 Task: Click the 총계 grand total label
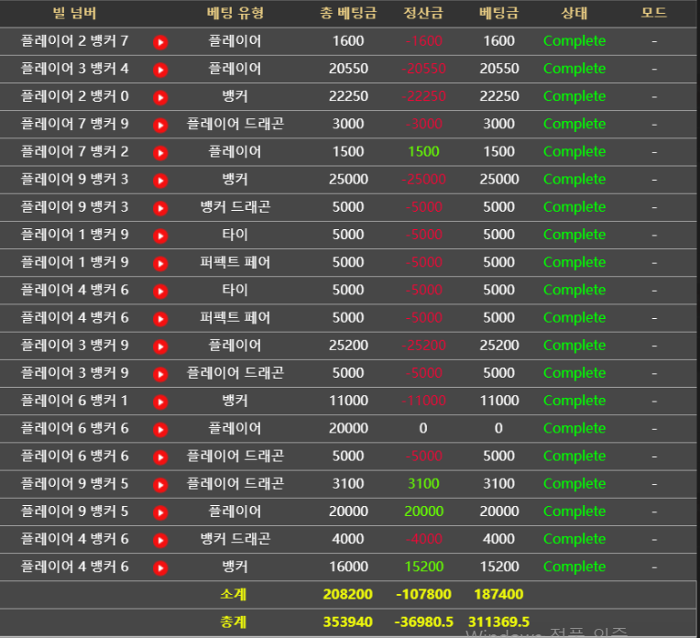tap(233, 622)
